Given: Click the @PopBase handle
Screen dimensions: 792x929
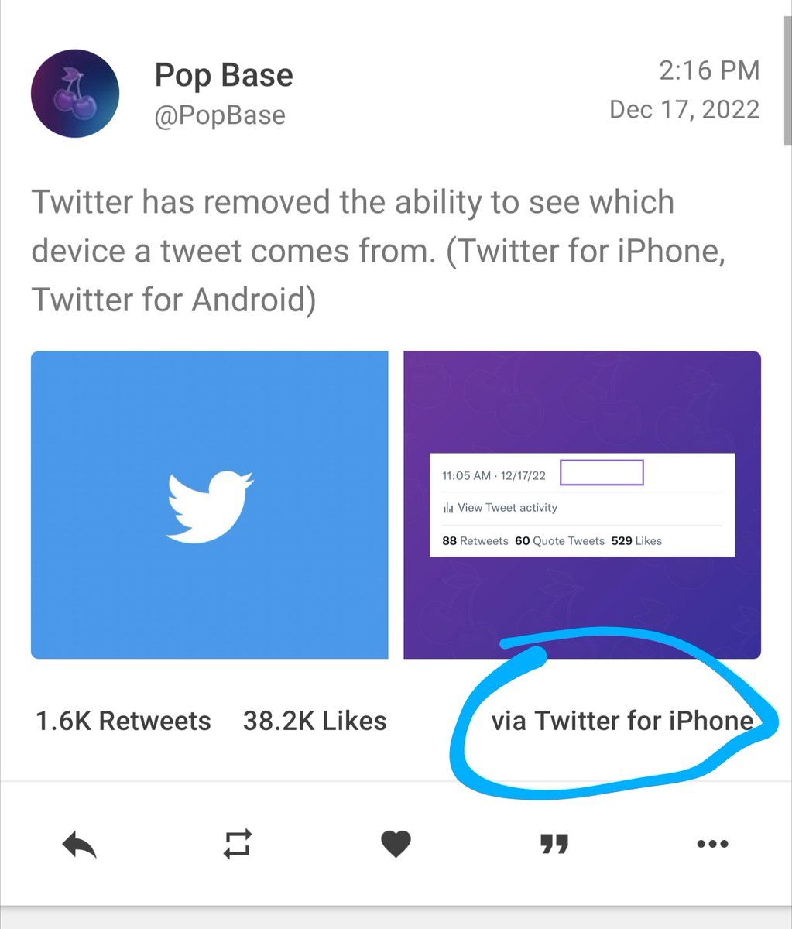Looking at the screenshot, I should click(x=220, y=115).
